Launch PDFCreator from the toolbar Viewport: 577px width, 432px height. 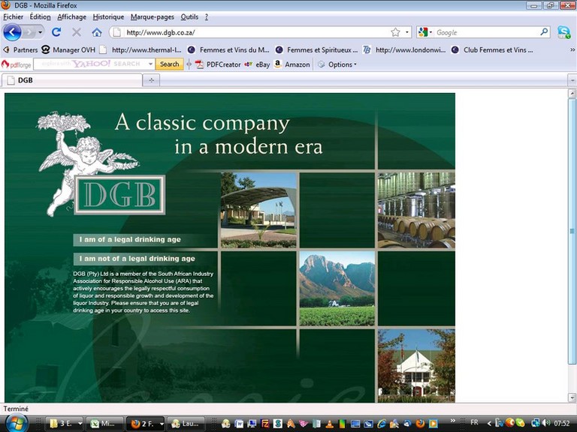[218, 64]
